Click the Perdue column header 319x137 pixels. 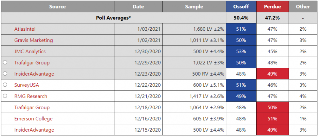point(273,6)
